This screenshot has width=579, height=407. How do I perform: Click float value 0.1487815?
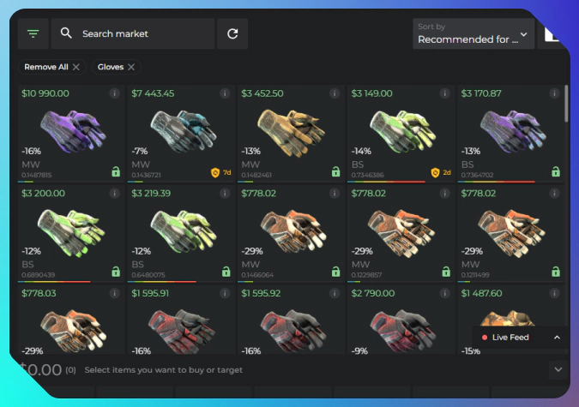(37, 175)
